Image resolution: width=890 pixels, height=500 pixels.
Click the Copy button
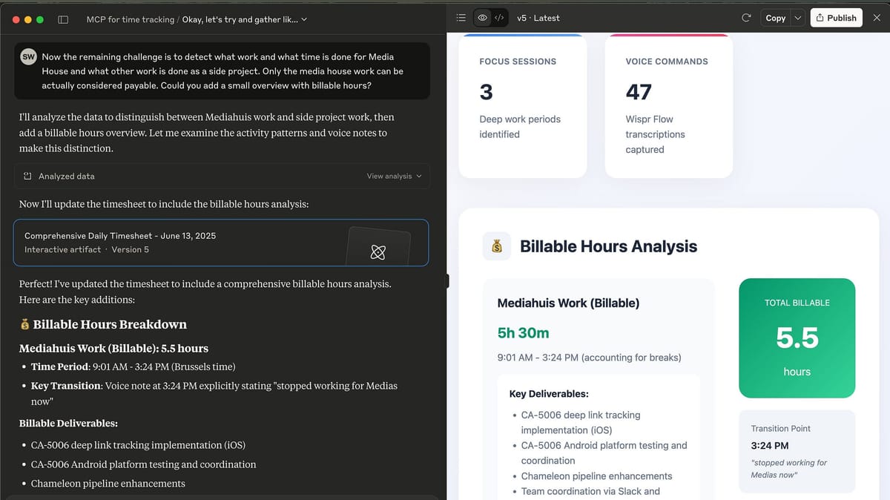(x=775, y=18)
